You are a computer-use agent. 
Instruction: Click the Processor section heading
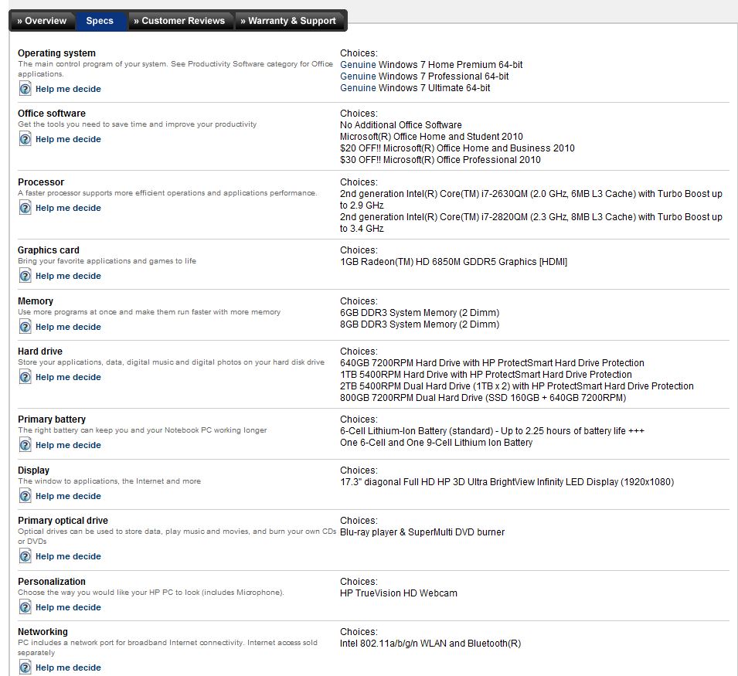click(x=41, y=182)
